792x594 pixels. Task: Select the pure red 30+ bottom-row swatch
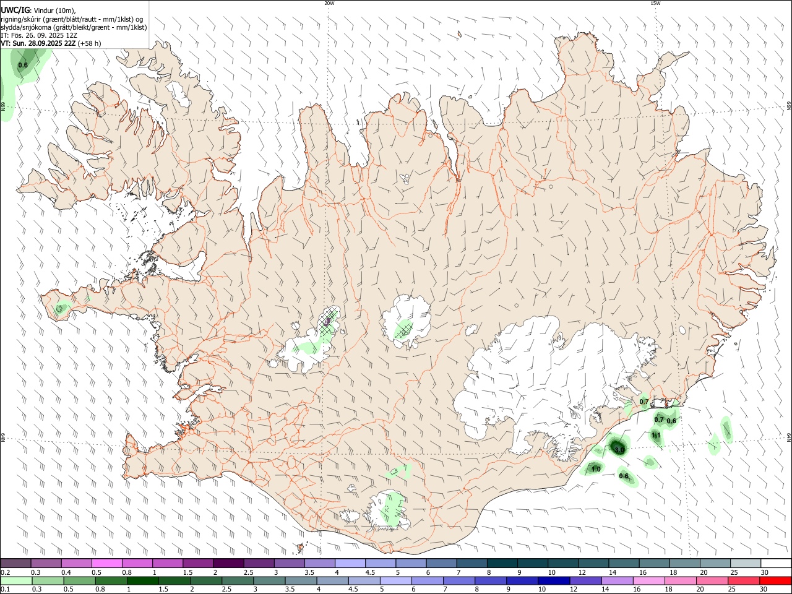775,580
